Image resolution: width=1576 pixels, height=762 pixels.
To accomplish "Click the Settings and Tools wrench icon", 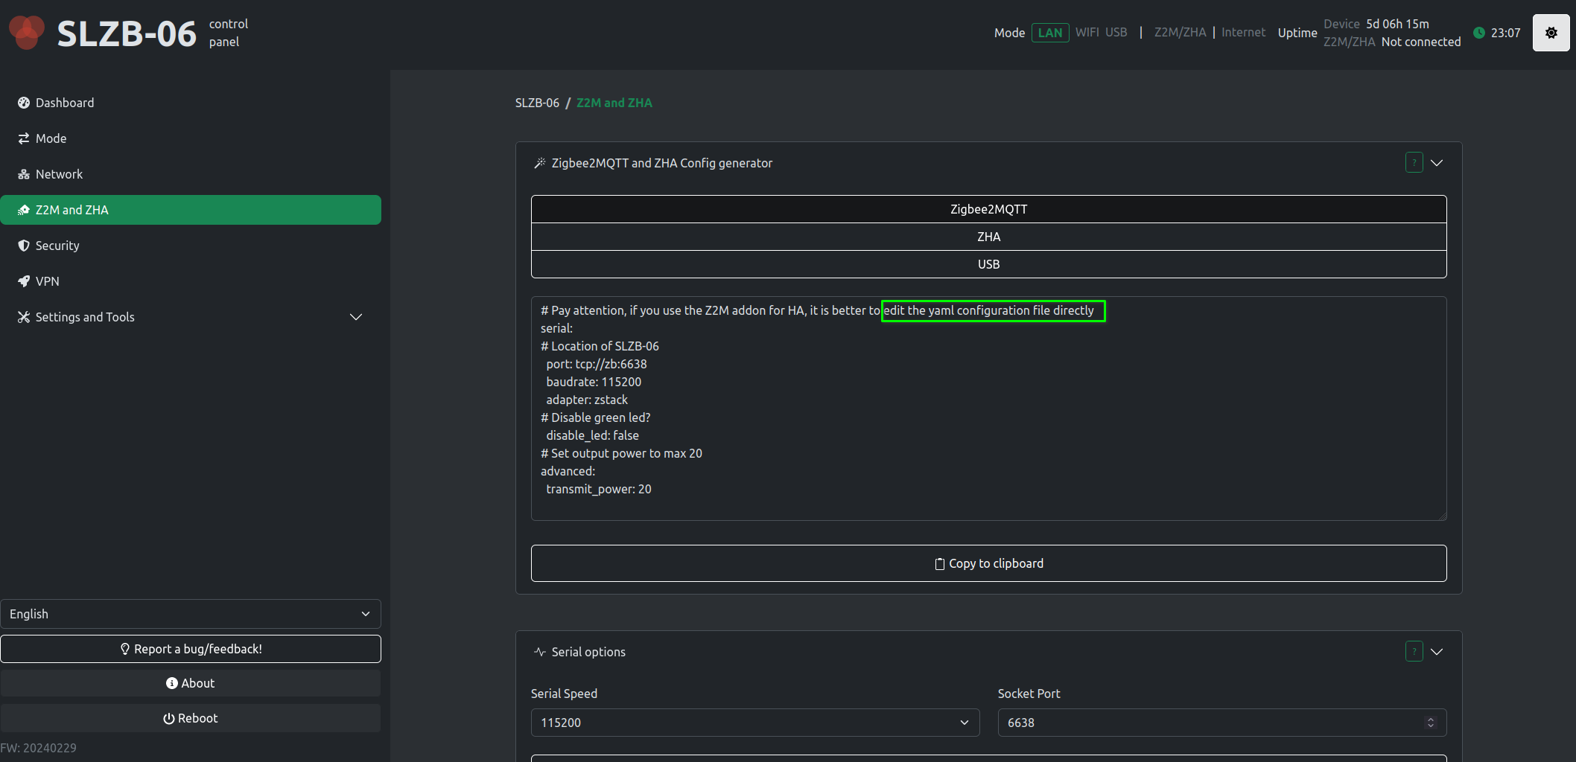I will [x=23, y=316].
